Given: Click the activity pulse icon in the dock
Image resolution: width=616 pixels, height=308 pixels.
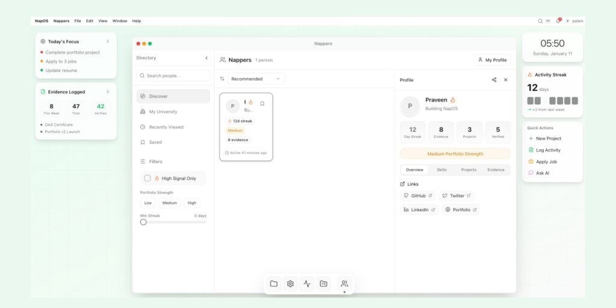Looking at the screenshot, I should point(307,283).
